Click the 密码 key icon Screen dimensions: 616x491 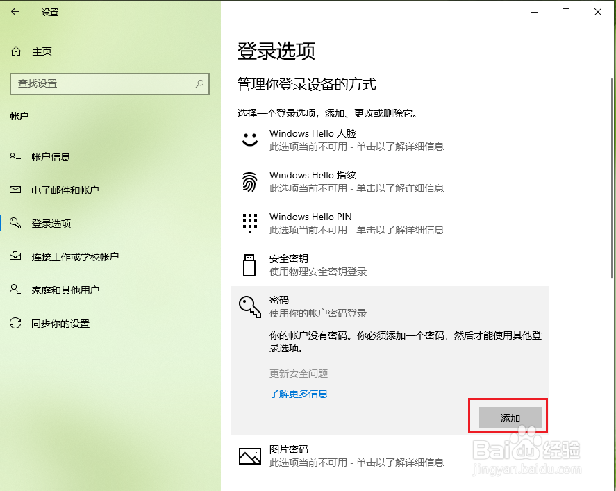pos(250,306)
